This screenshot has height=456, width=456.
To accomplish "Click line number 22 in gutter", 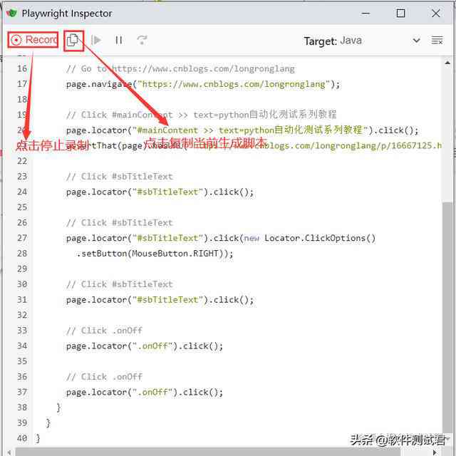I will pos(22,161).
